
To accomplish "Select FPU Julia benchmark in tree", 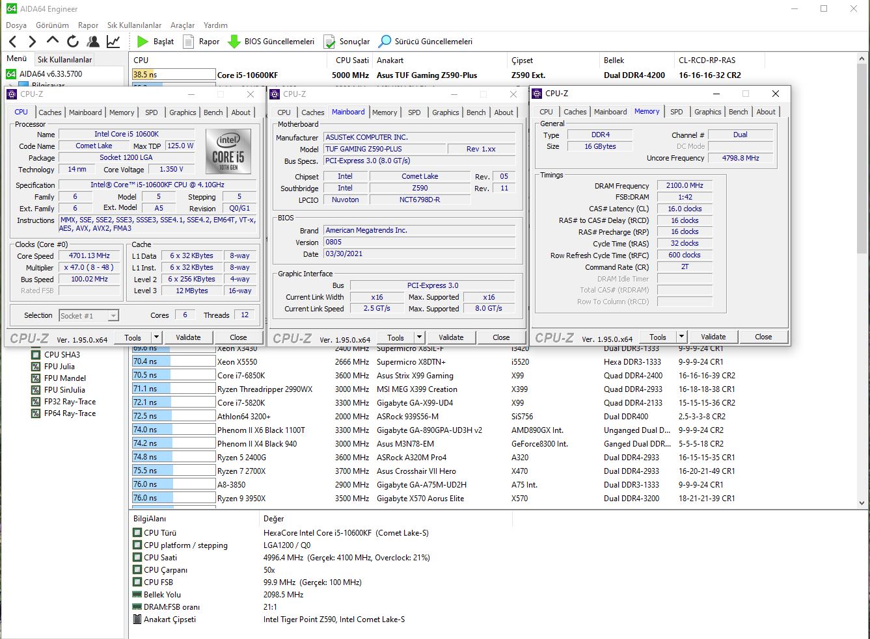I will 53,367.
